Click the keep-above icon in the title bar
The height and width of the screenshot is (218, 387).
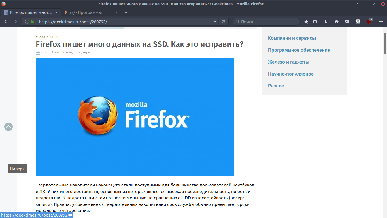[x=357, y=4]
